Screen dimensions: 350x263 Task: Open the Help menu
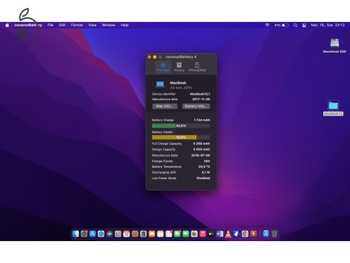click(x=125, y=25)
